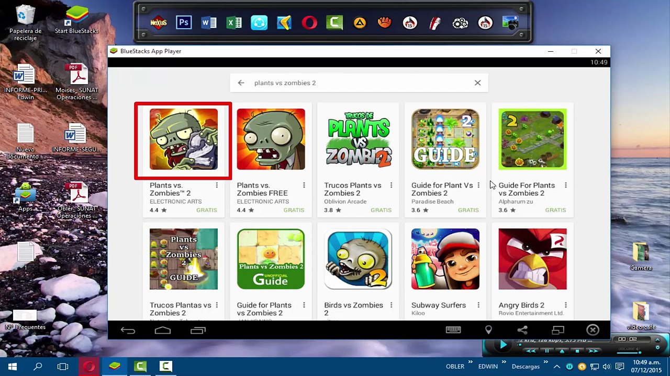Launch Camtasia from the Nexus dock

pos(334,22)
